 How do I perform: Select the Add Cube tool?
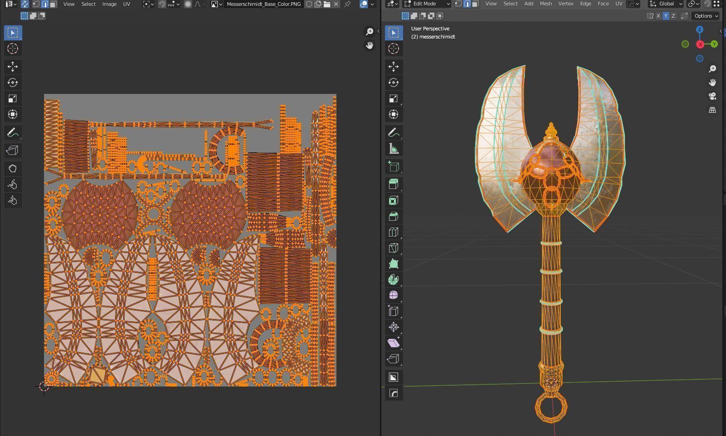point(393,166)
